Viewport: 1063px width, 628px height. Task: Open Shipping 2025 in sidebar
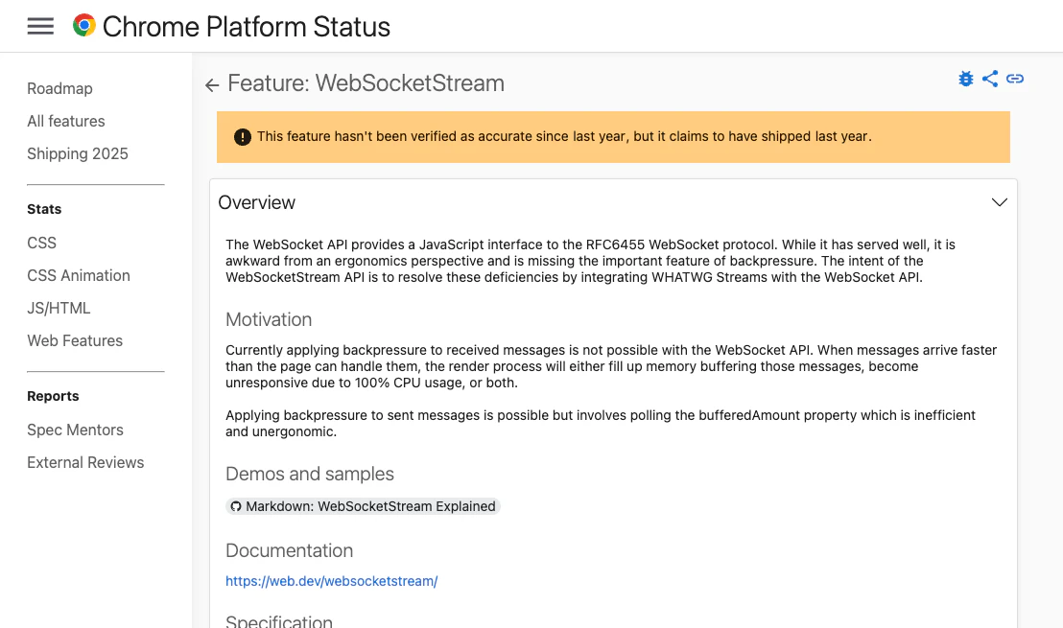pyautogui.click(x=78, y=153)
